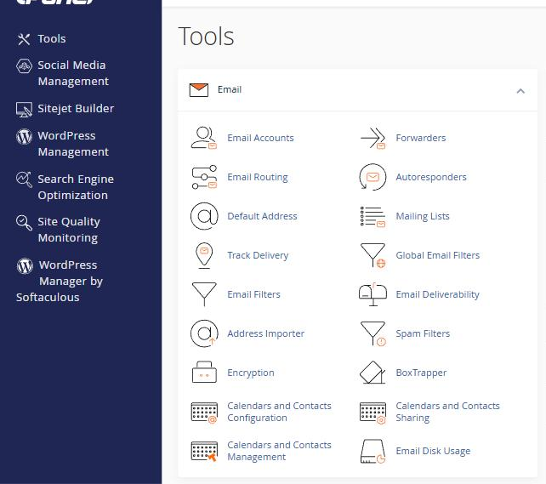Click the Global Email Filters funnel icon
546x484 pixels.
click(373, 255)
